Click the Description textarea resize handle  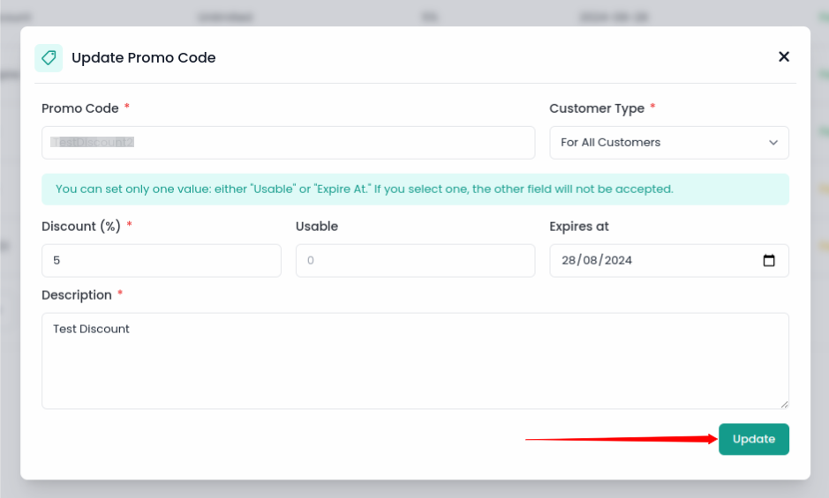(x=784, y=404)
